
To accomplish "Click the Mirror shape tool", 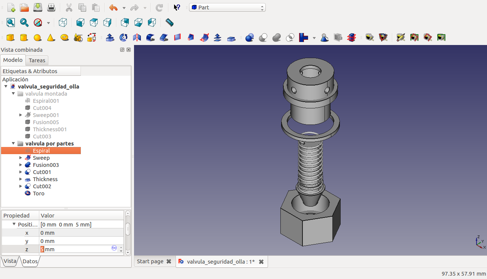I will point(137,37).
